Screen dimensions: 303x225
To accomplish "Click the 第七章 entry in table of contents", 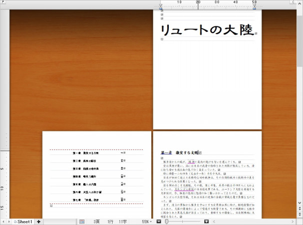I will [86, 200].
